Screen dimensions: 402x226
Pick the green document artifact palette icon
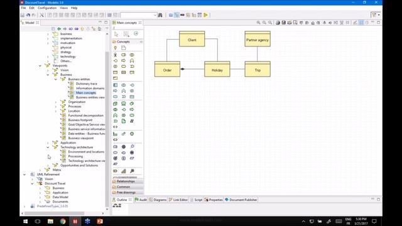click(x=124, y=121)
